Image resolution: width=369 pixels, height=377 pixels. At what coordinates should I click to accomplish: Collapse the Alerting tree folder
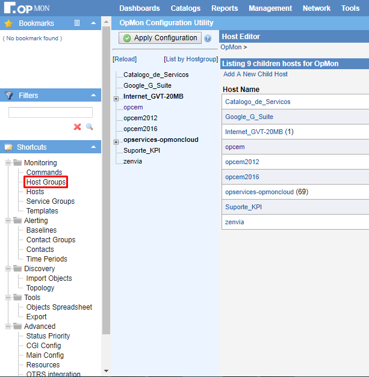(8, 221)
